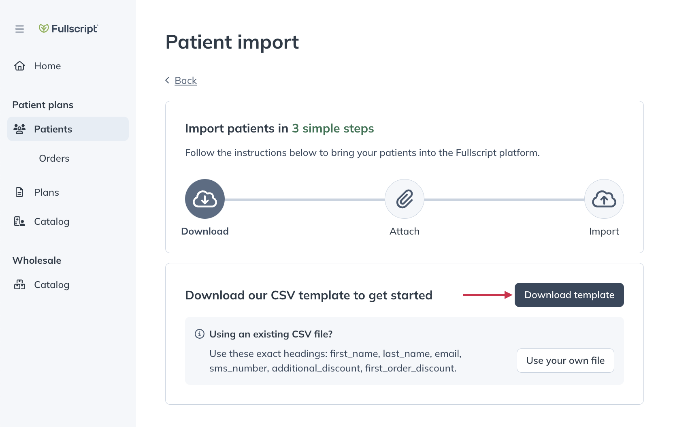Click the Wholesale Catalog icon
The image size is (673, 427).
[x=19, y=284]
